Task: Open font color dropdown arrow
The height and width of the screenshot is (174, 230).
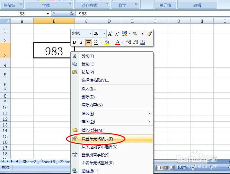Action: tap(123, 42)
